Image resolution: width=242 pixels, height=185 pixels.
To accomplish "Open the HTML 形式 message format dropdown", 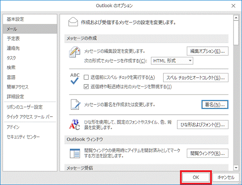I will coord(172,60).
